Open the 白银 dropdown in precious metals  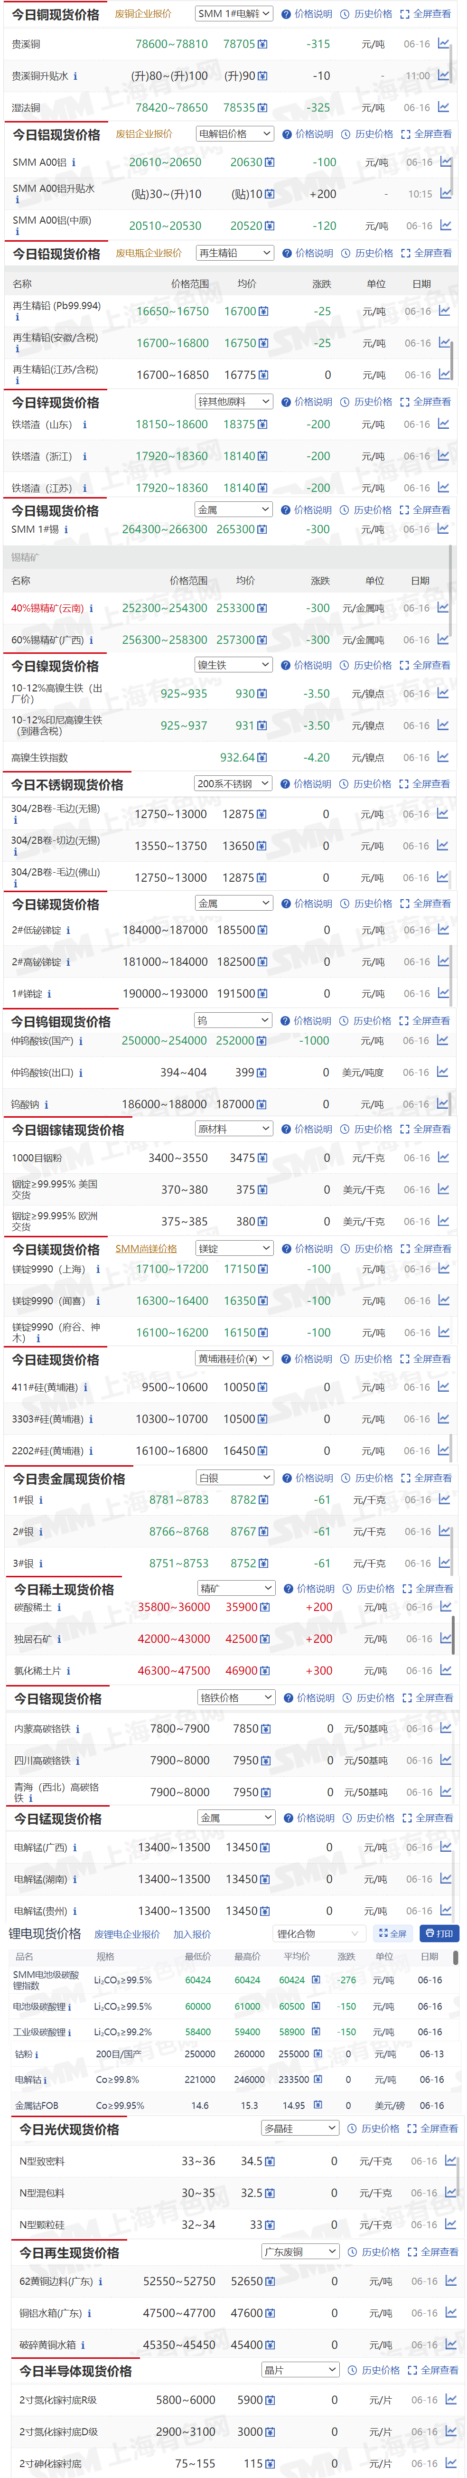(x=235, y=1478)
